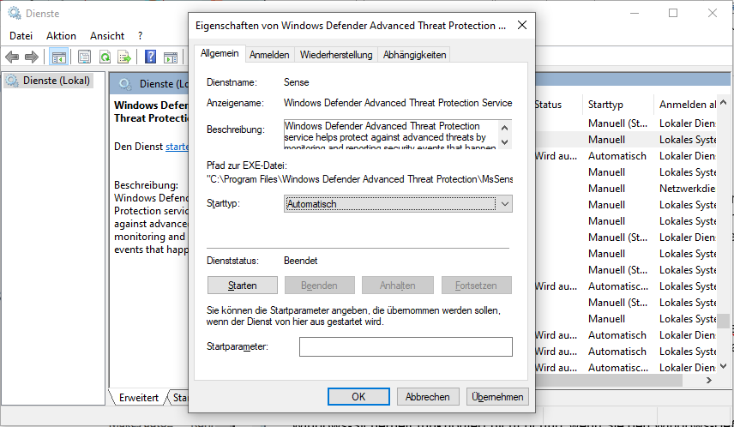
Task: Open the Properties toolbar icon
Action: pos(84,57)
